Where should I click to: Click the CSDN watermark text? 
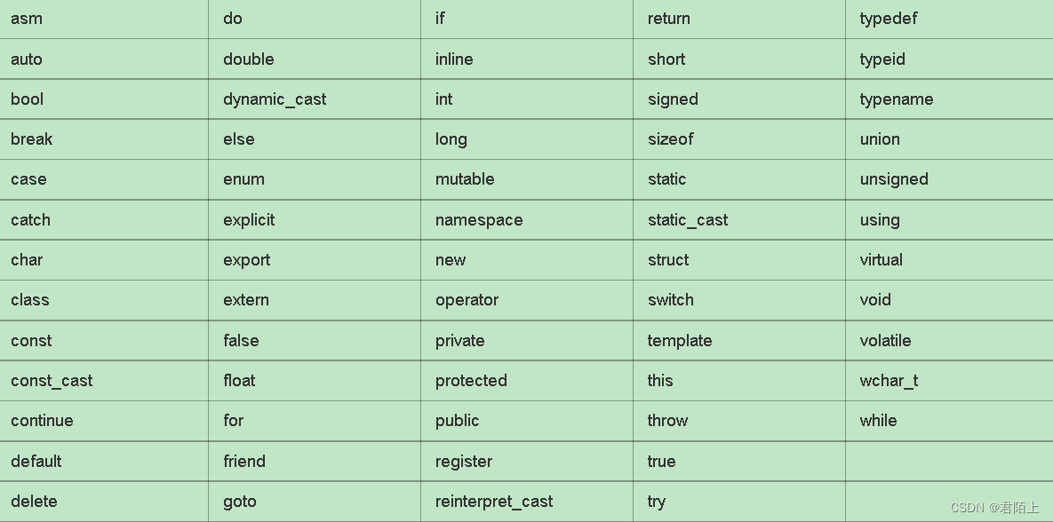(x=994, y=508)
